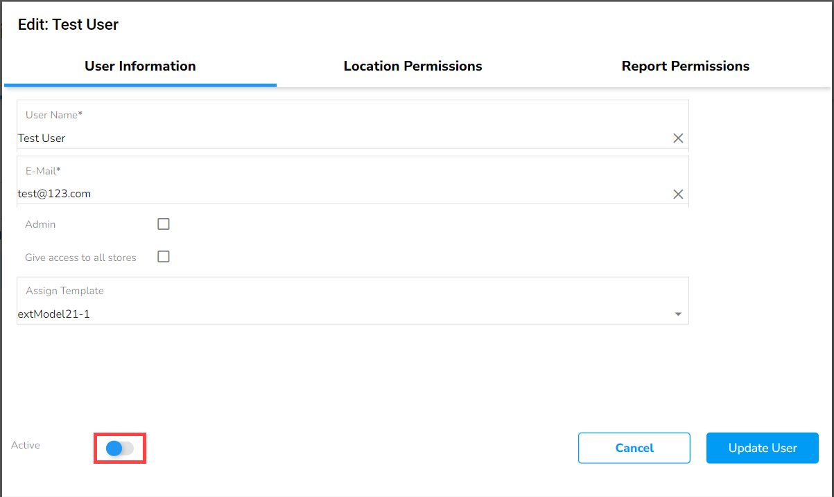Focus the User Name text 'Test User'
The height and width of the screenshot is (497, 834).
(42, 138)
